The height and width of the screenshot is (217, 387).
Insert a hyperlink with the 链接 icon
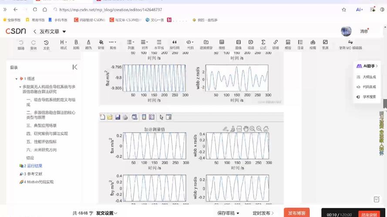point(276,45)
